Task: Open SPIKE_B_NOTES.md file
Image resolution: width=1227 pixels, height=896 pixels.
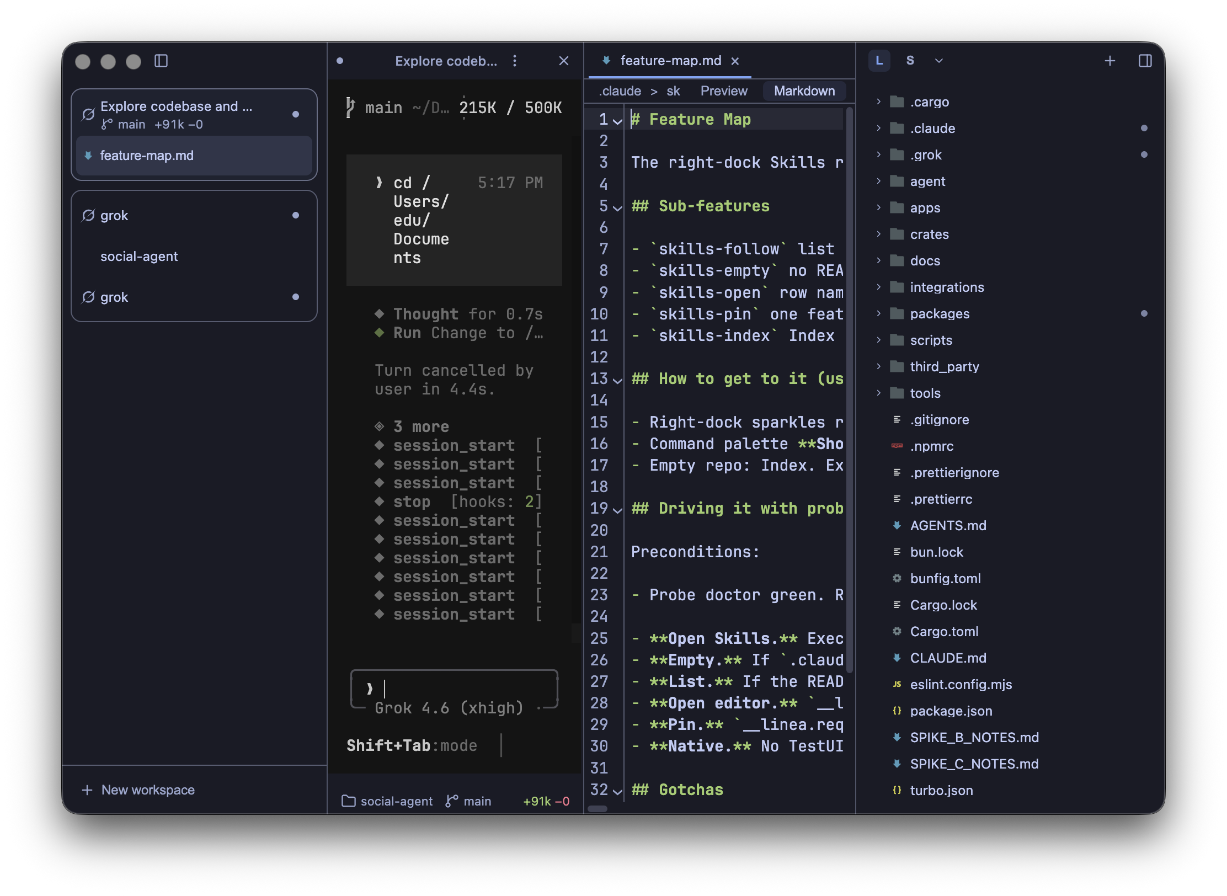Action: coord(1011,738)
